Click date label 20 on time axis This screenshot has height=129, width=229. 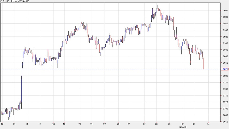tap(80, 124)
